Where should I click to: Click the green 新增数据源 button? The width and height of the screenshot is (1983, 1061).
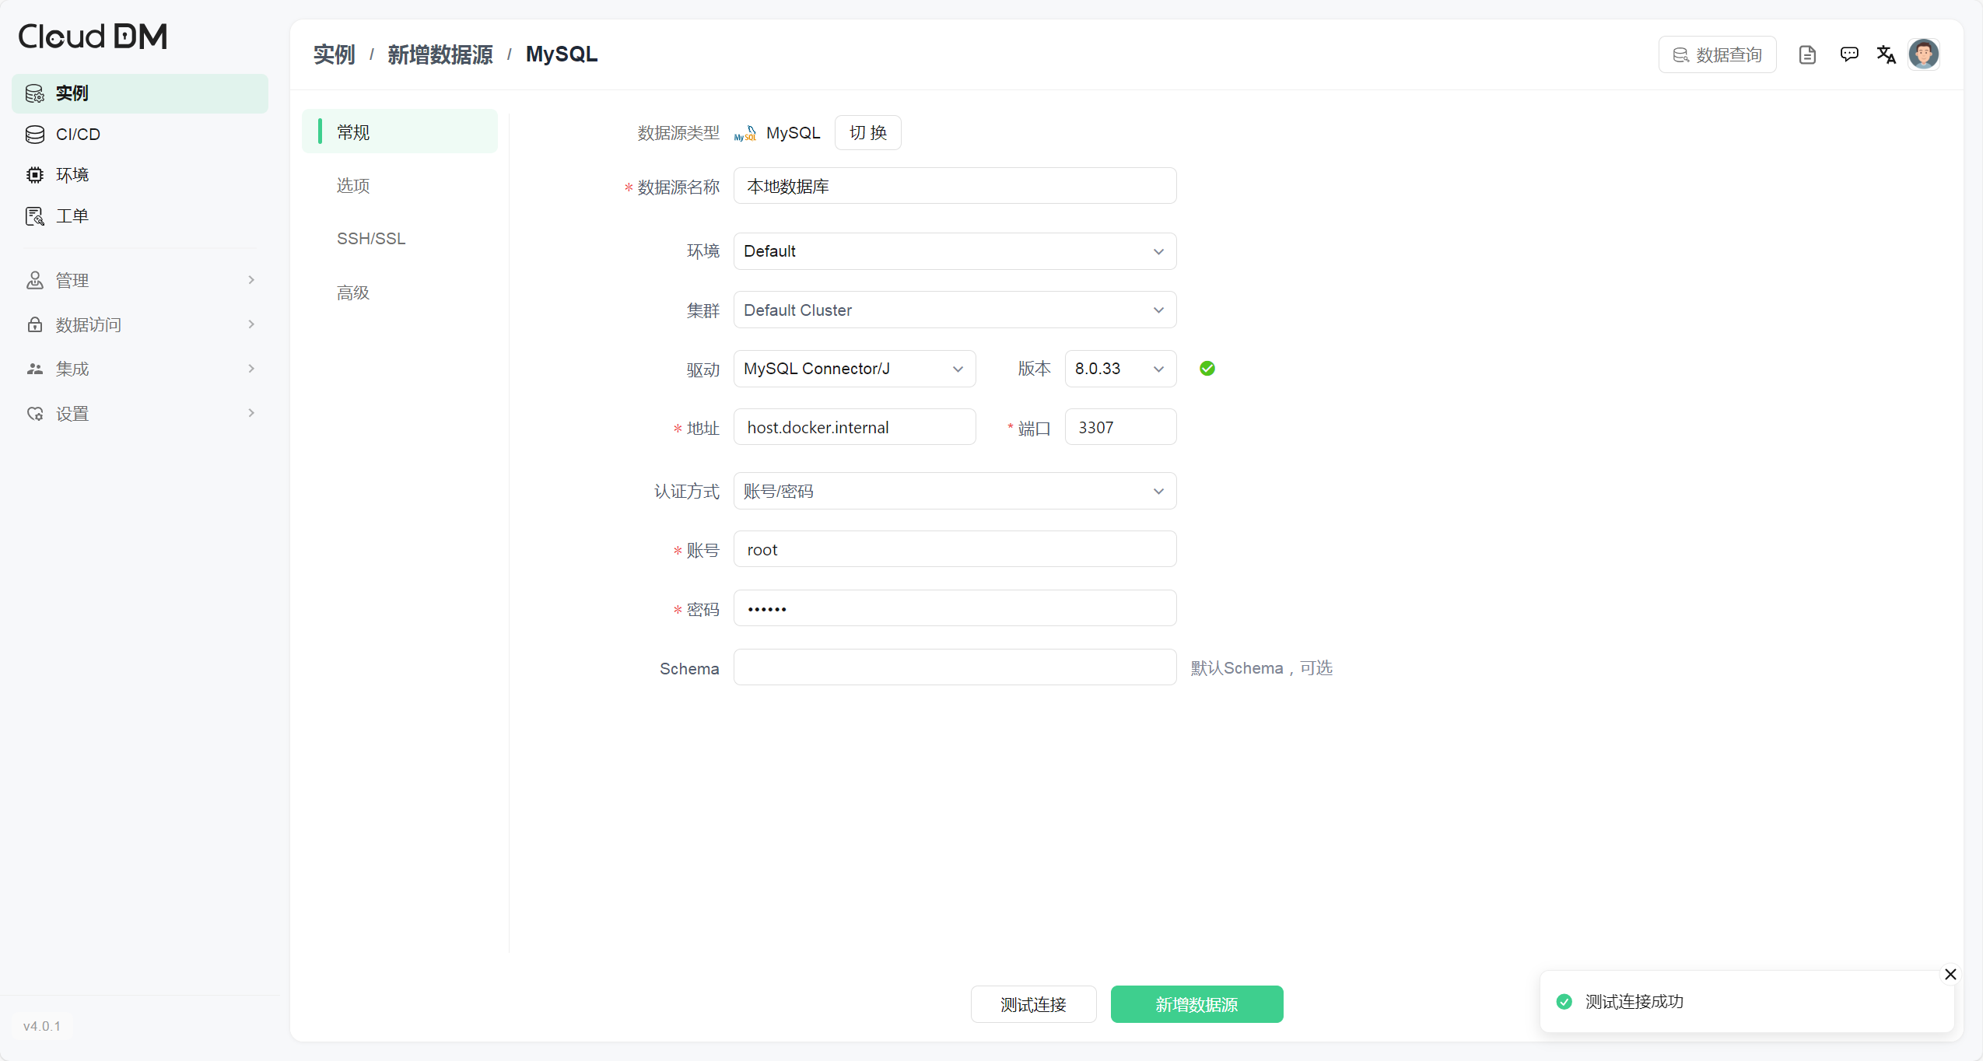[1196, 1005]
